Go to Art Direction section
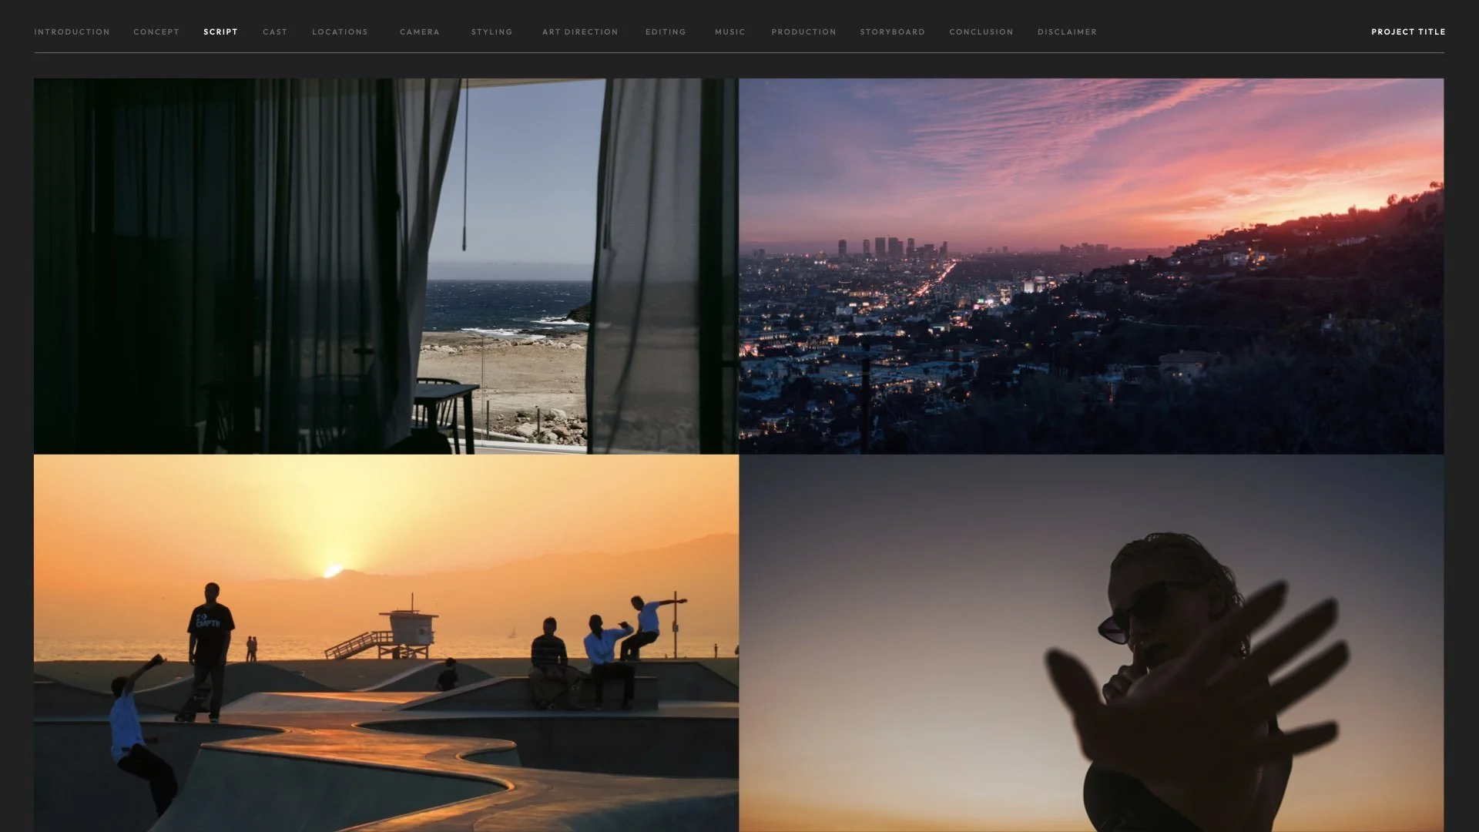The height and width of the screenshot is (832, 1479). tap(580, 32)
